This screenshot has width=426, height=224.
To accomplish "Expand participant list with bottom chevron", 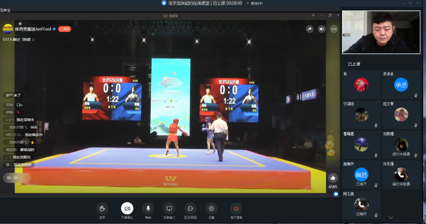I will 390,218.
